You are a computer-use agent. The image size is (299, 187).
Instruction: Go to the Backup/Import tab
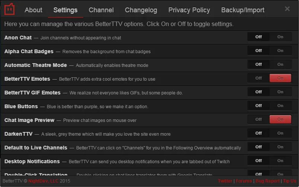(243, 10)
